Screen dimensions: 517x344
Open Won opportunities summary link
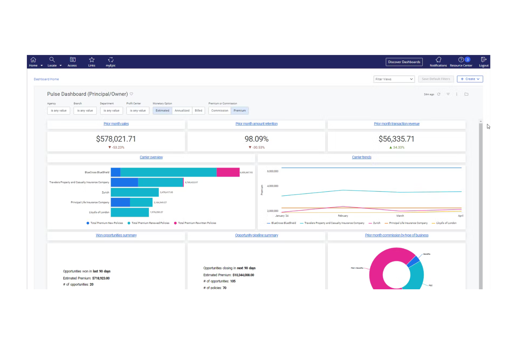[116, 235]
